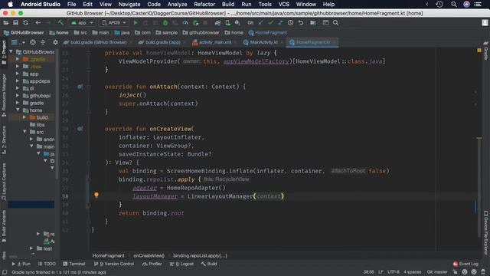The width and height of the screenshot is (490, 276).
Task: Click the Synchronize refresh icon
Action: (25, 23)
